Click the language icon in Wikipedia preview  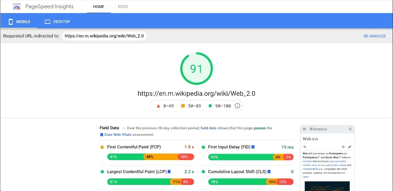coord(304,147)
